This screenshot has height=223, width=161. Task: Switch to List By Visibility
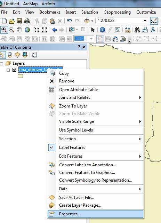tap(17, 55)
